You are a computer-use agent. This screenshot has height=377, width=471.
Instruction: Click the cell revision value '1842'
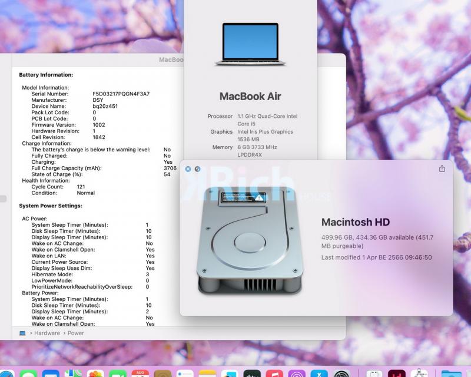coord(99,137)
